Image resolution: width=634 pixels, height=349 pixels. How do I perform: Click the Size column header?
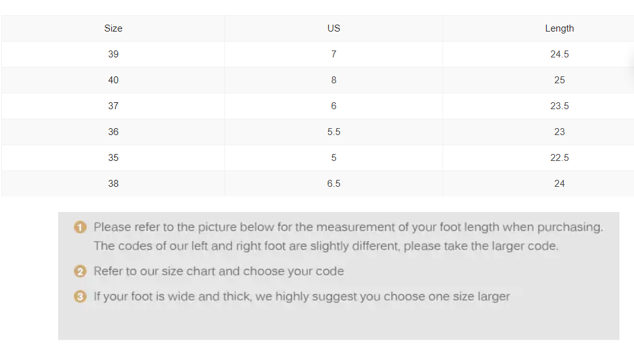113,28
